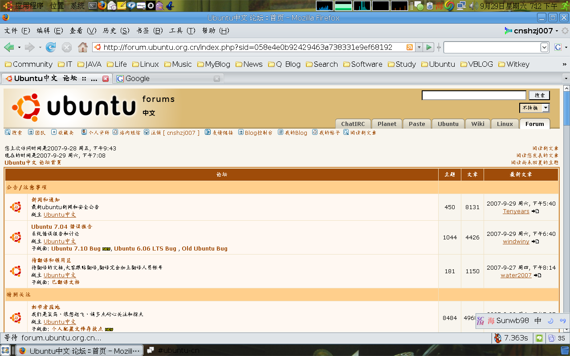The width and height of the screenshot is (570, 356).
Task: Click the browser Back arrow button
Action: click(9, 47)
